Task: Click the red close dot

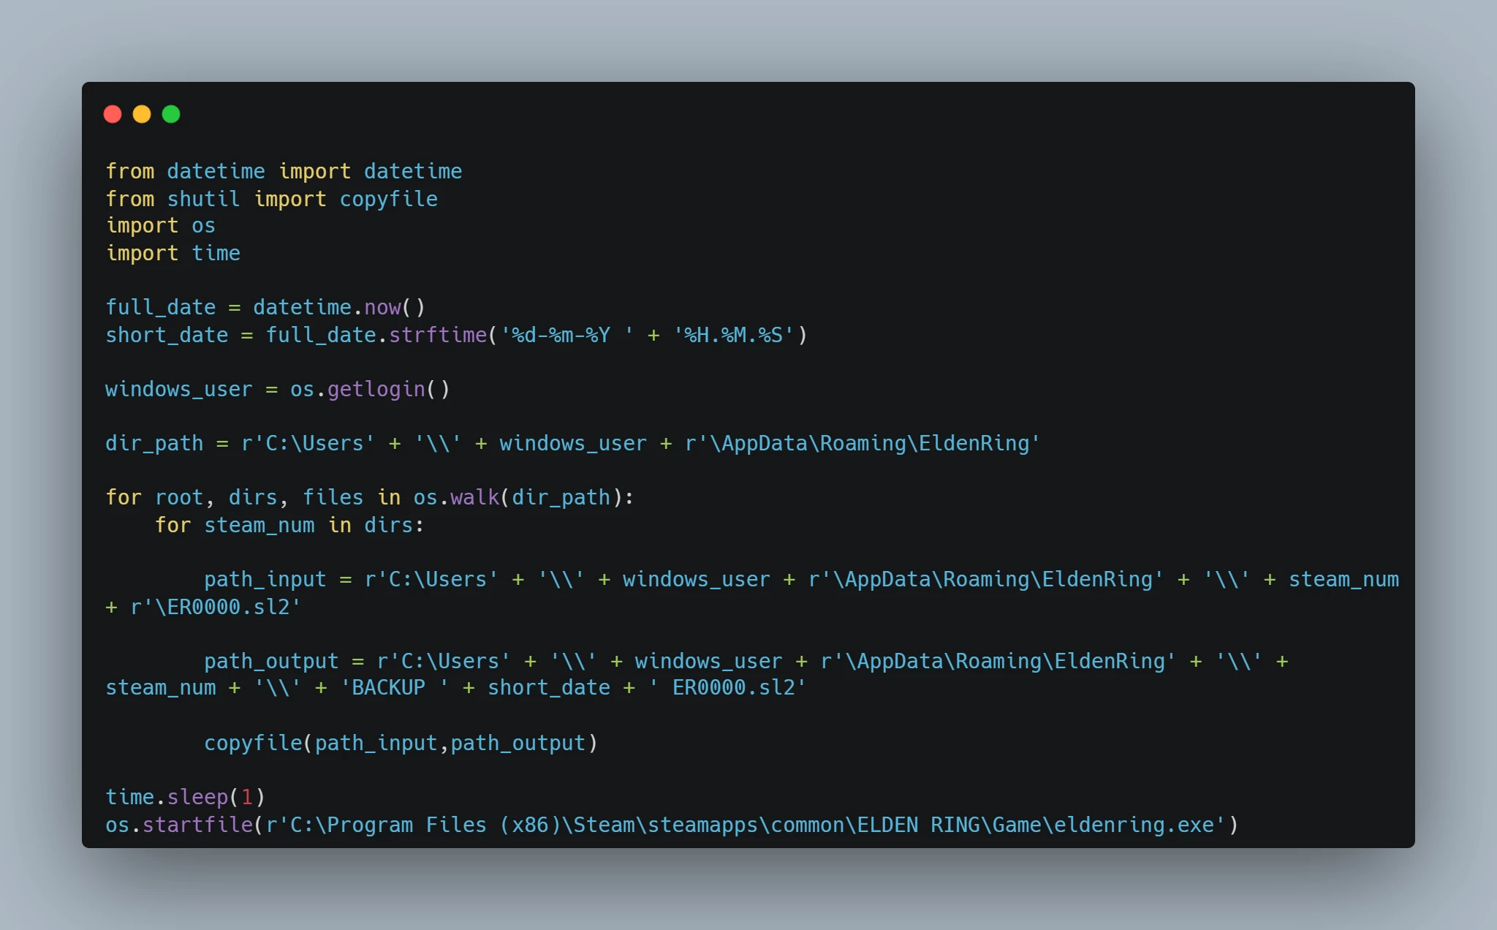Action: click(x=113, y=114)
